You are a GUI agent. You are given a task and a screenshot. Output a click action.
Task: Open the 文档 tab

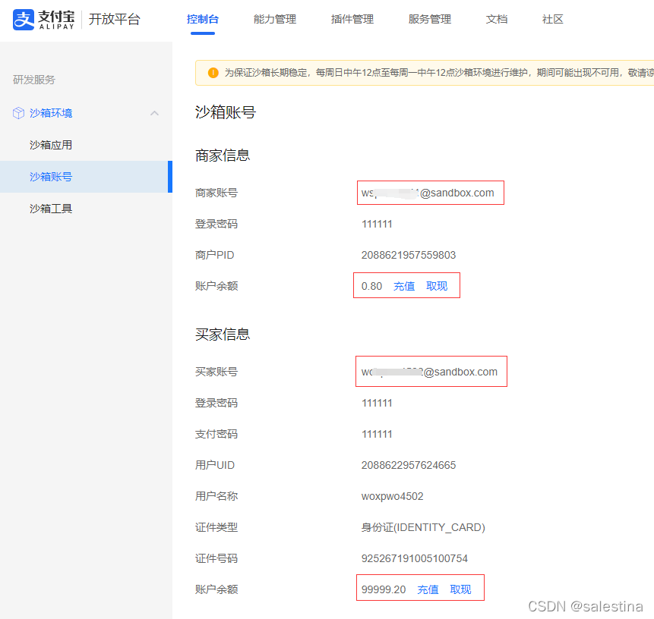pyautogui.click(x=496, y=19)
